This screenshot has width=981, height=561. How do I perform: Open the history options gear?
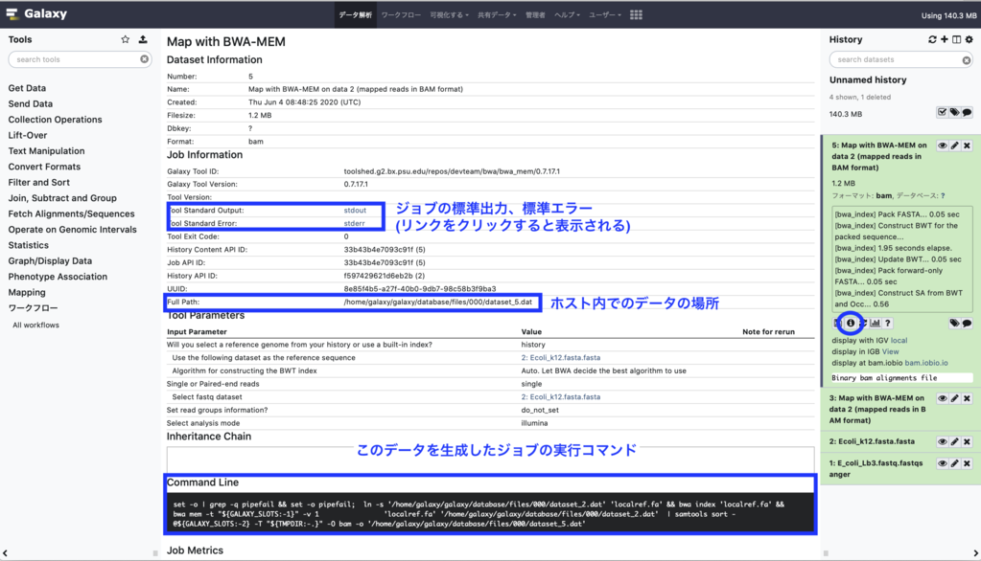pos(969,39)
